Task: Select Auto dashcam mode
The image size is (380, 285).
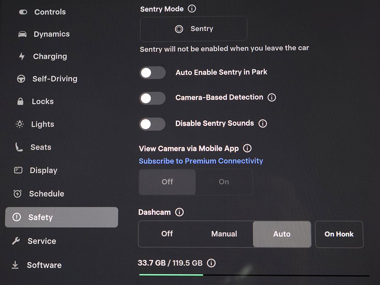Action: (x=282, y=234)
